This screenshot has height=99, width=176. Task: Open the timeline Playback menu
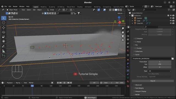point(10,83)
